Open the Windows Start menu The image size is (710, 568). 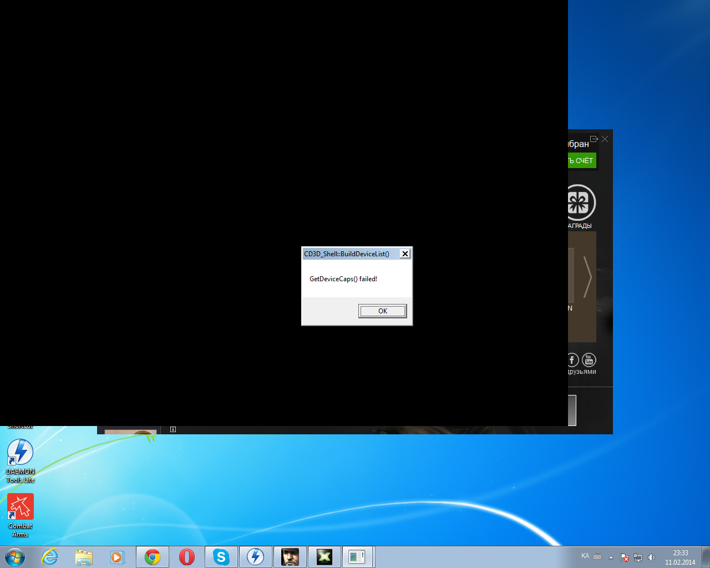tap(15, 557)
